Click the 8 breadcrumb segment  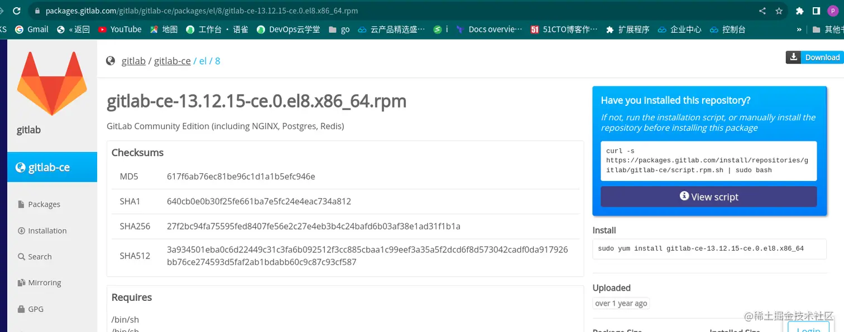coord(218,61)
